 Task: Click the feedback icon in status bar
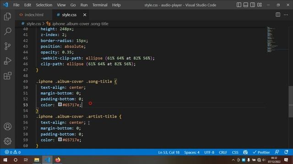[x=277, y=152]
